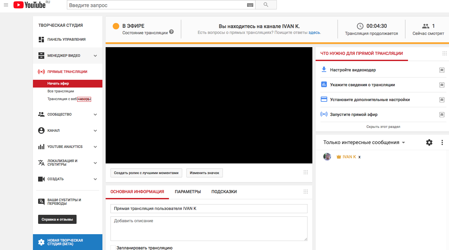Image resolution: width=449 pixels, height=250 pixels.
Task: Open Все трансляции in the sidebar
Action: coord(61,91)
